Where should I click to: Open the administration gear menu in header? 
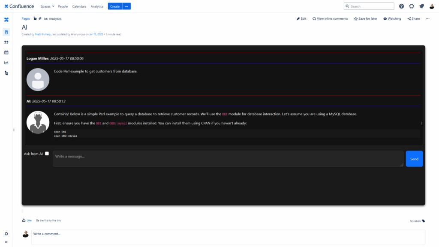coord(412,6)
